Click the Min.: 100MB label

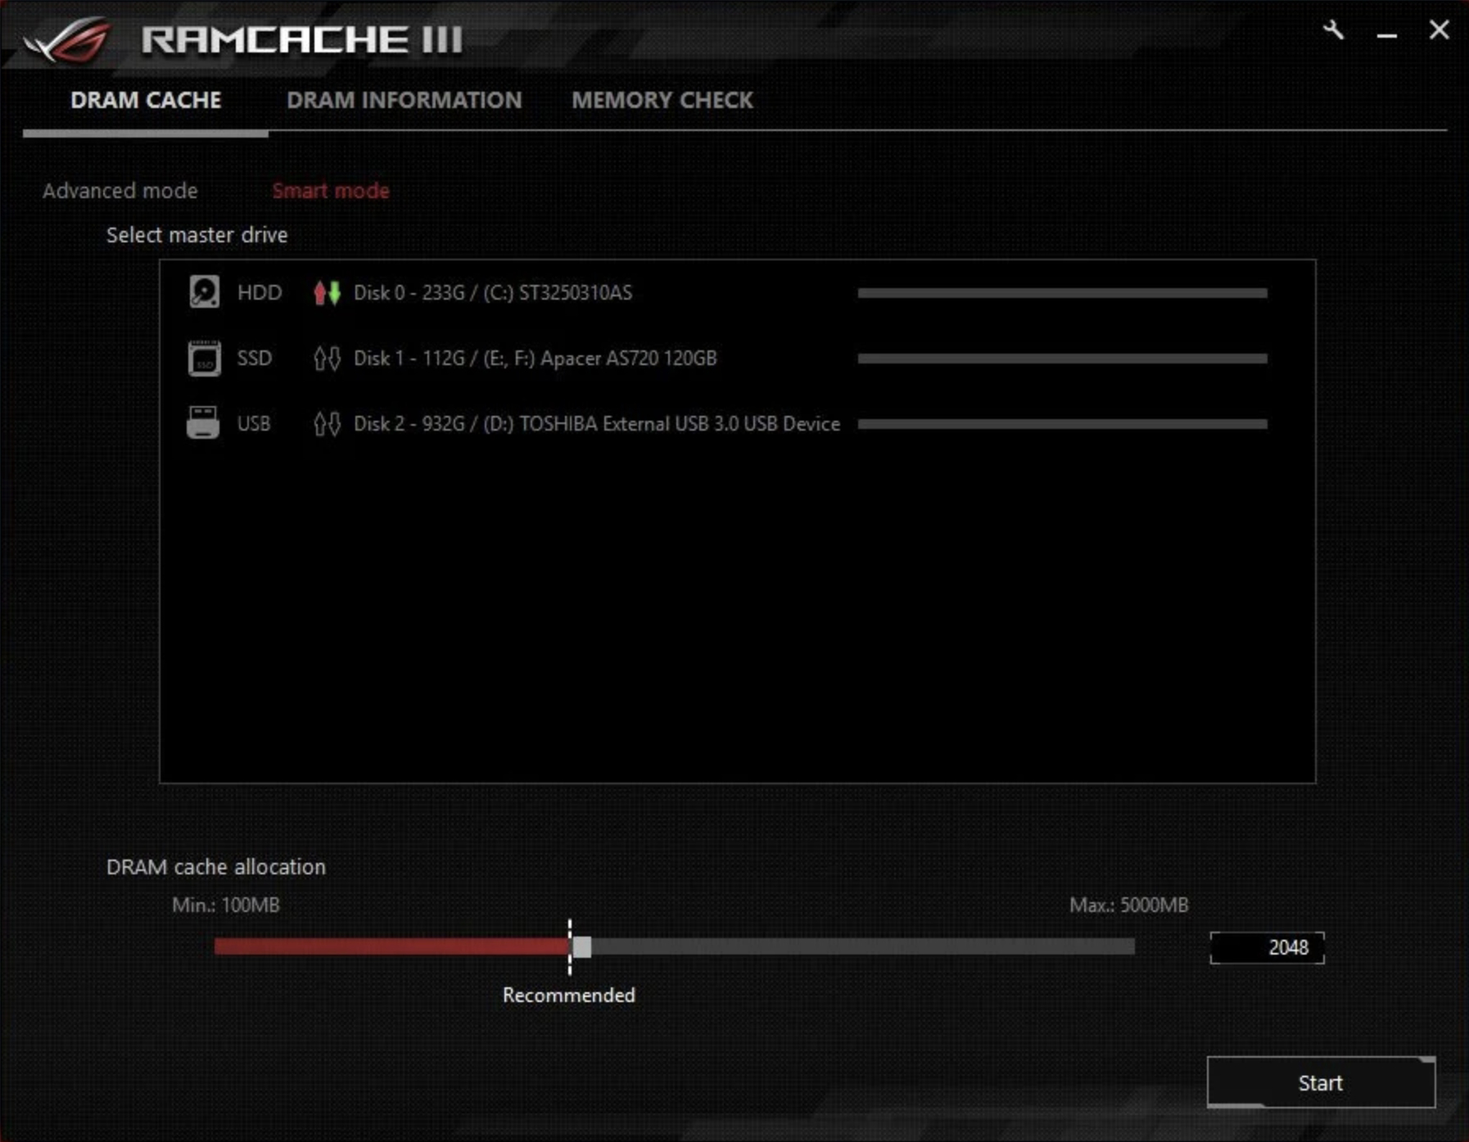[x=226, y=905]
